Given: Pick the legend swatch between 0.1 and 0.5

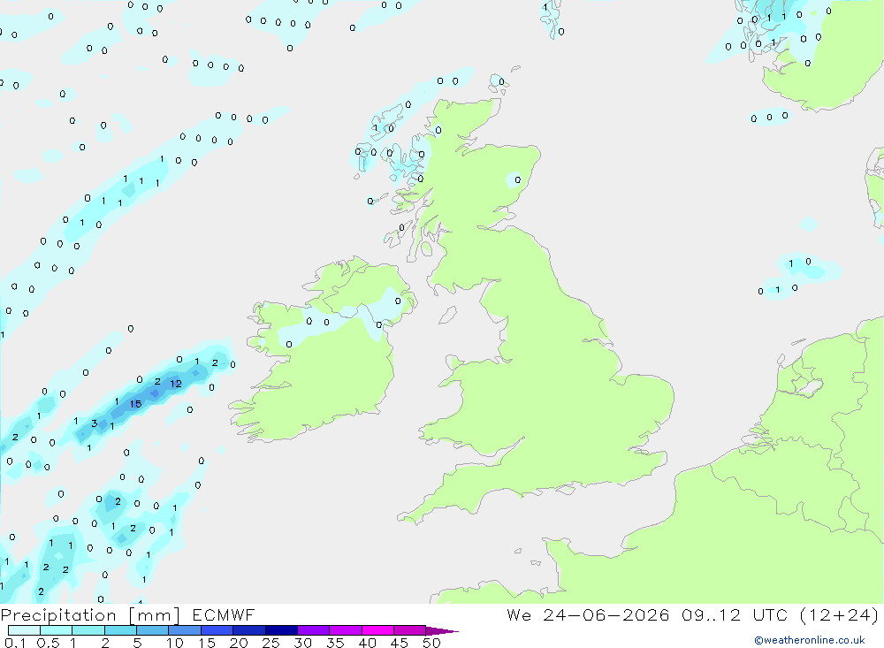Looking at the screenshot, I should point(24,630).
